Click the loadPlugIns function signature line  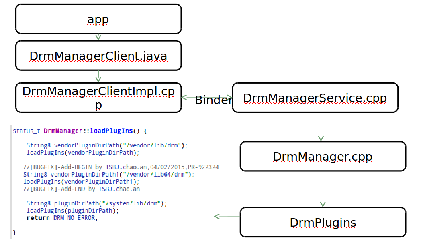tap(79, 131)
